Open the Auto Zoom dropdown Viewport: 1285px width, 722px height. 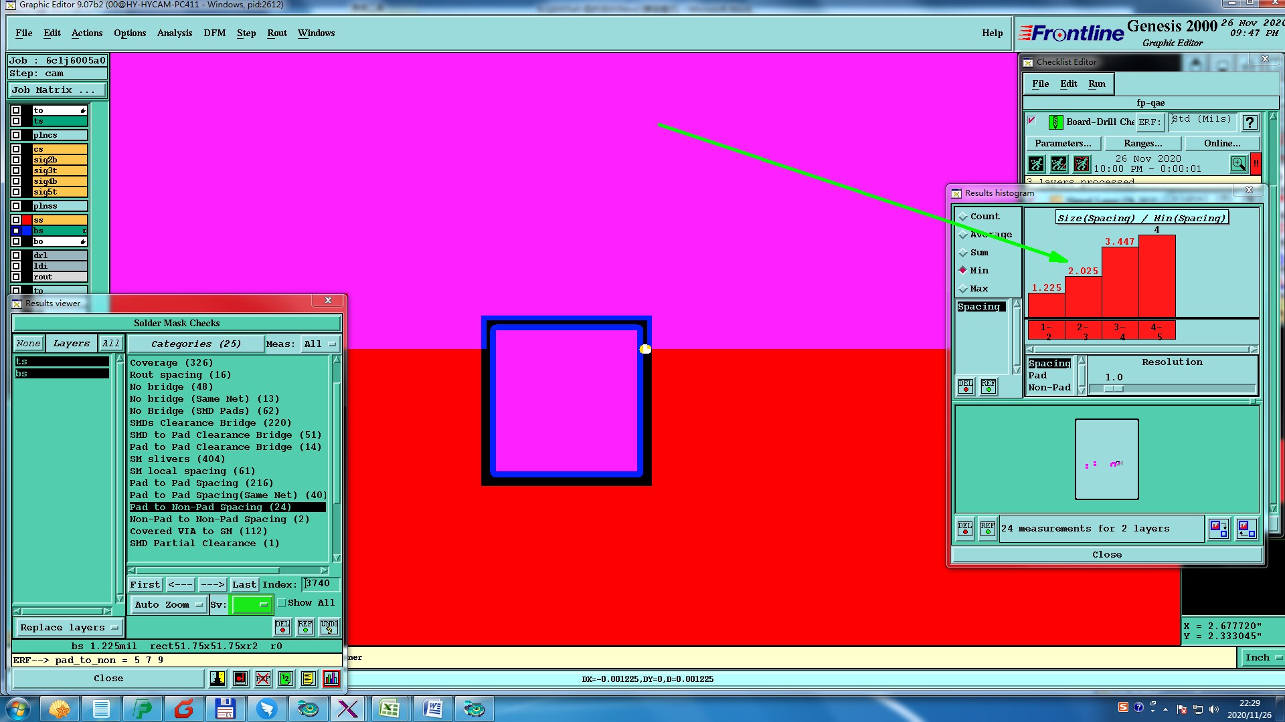coord(168,605)
